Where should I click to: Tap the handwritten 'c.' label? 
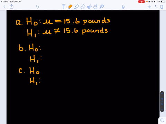click(x=22, y=71)
